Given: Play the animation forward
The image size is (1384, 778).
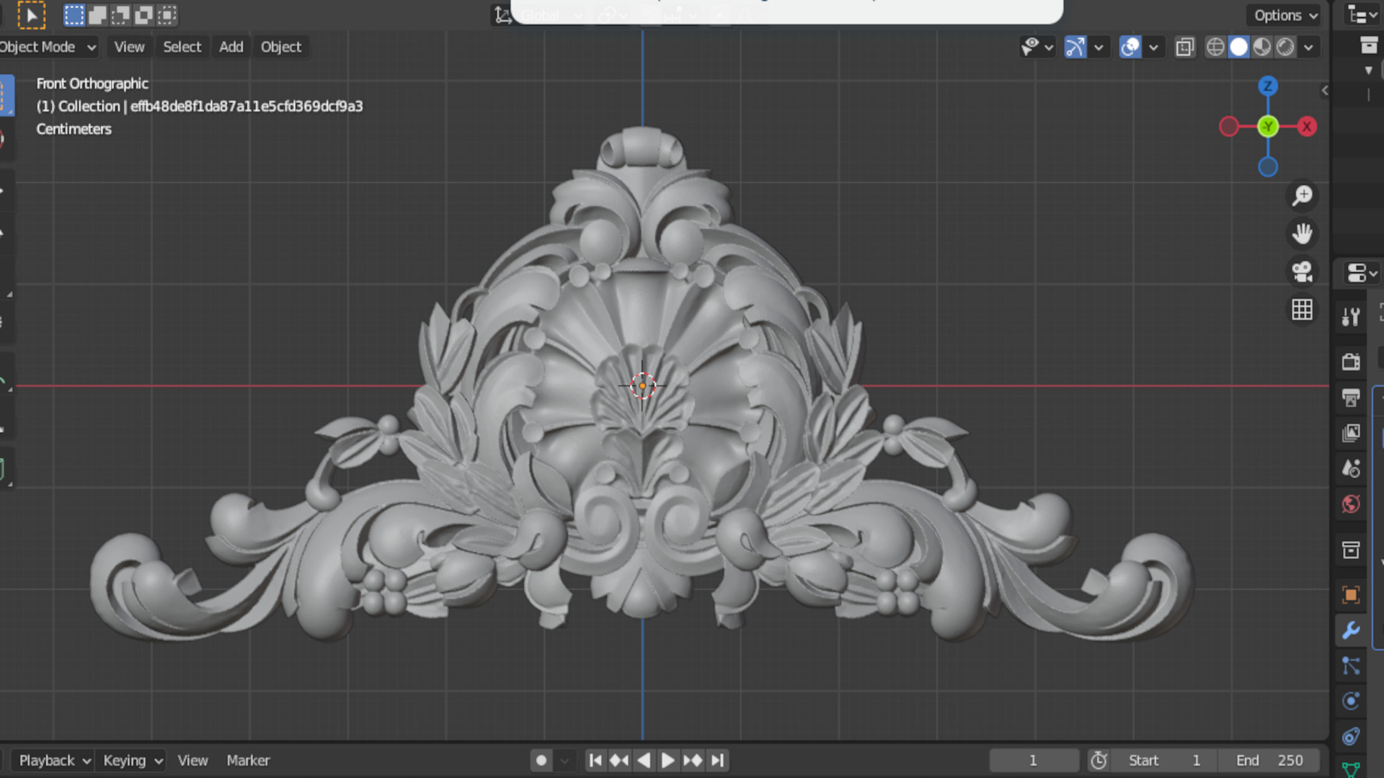Looking at the screenshot, I should point(668,761).
